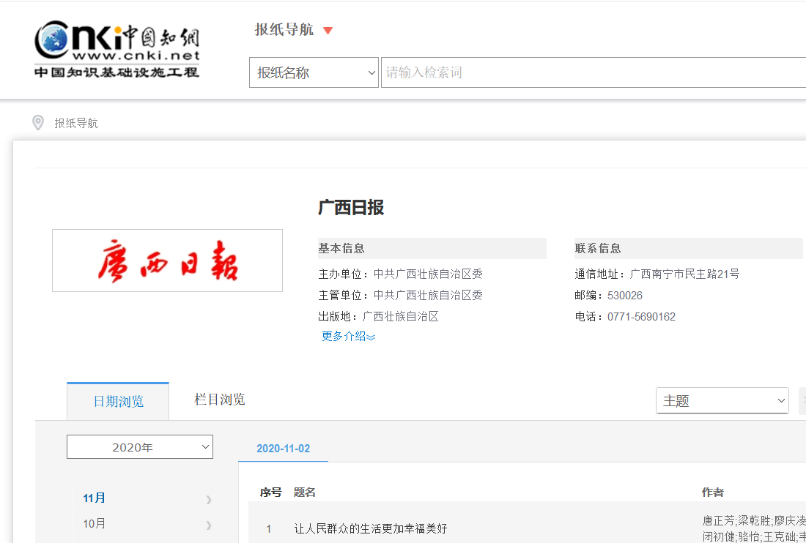Click the 广西日报 title heading
Screen dimensions: 806x543
351,208
